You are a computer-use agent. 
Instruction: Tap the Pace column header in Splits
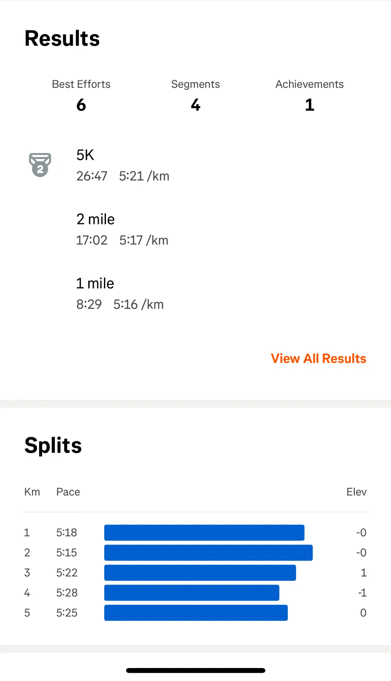click(68, 492)
